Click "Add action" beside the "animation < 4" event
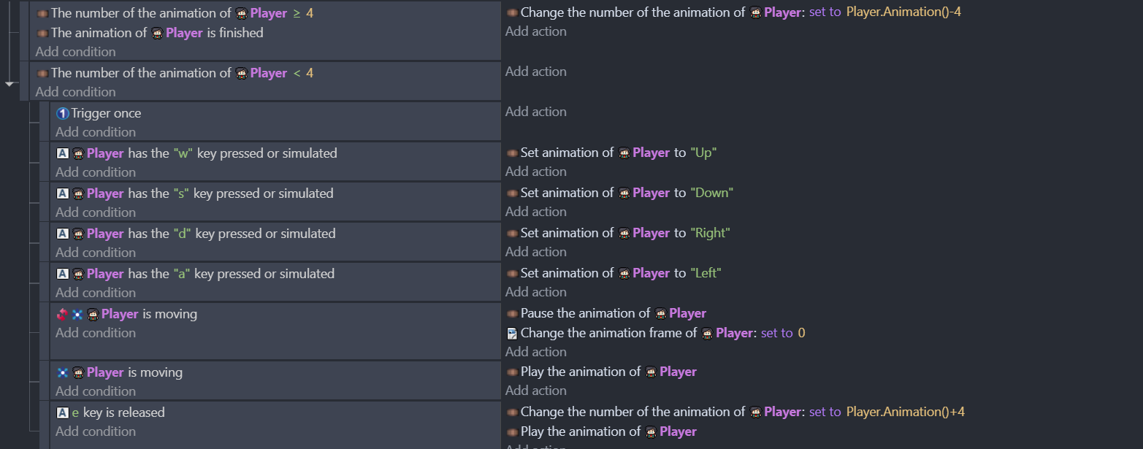 (535, 72)
